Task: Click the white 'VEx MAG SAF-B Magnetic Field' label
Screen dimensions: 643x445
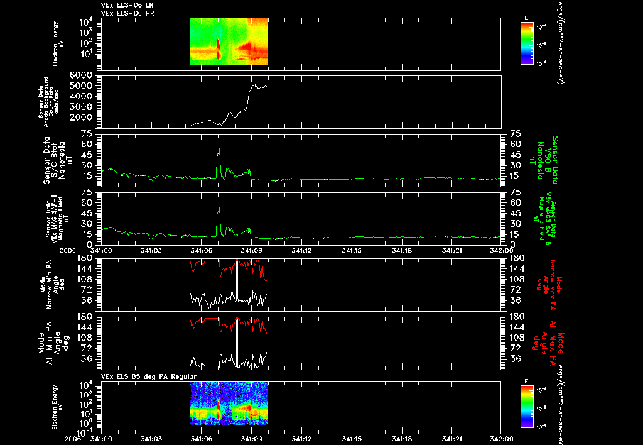Action: click(x=57, y=219)
